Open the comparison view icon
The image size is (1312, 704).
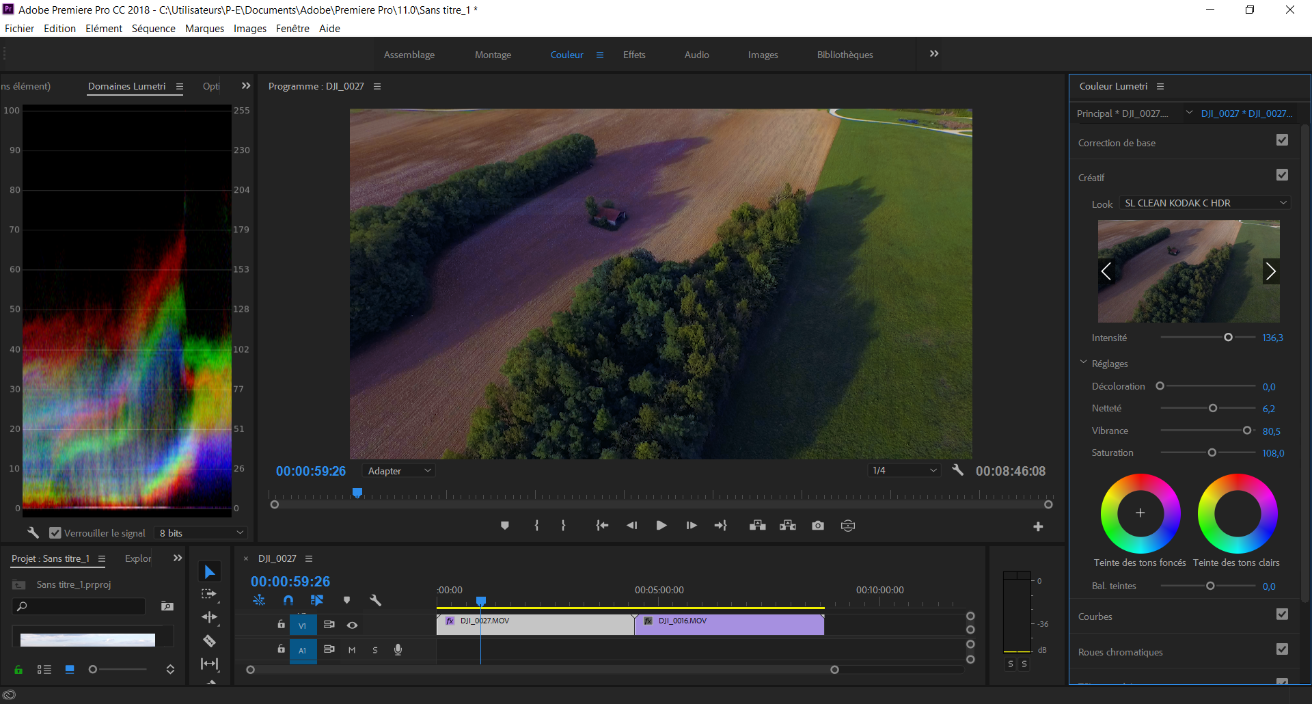[848, 526]
